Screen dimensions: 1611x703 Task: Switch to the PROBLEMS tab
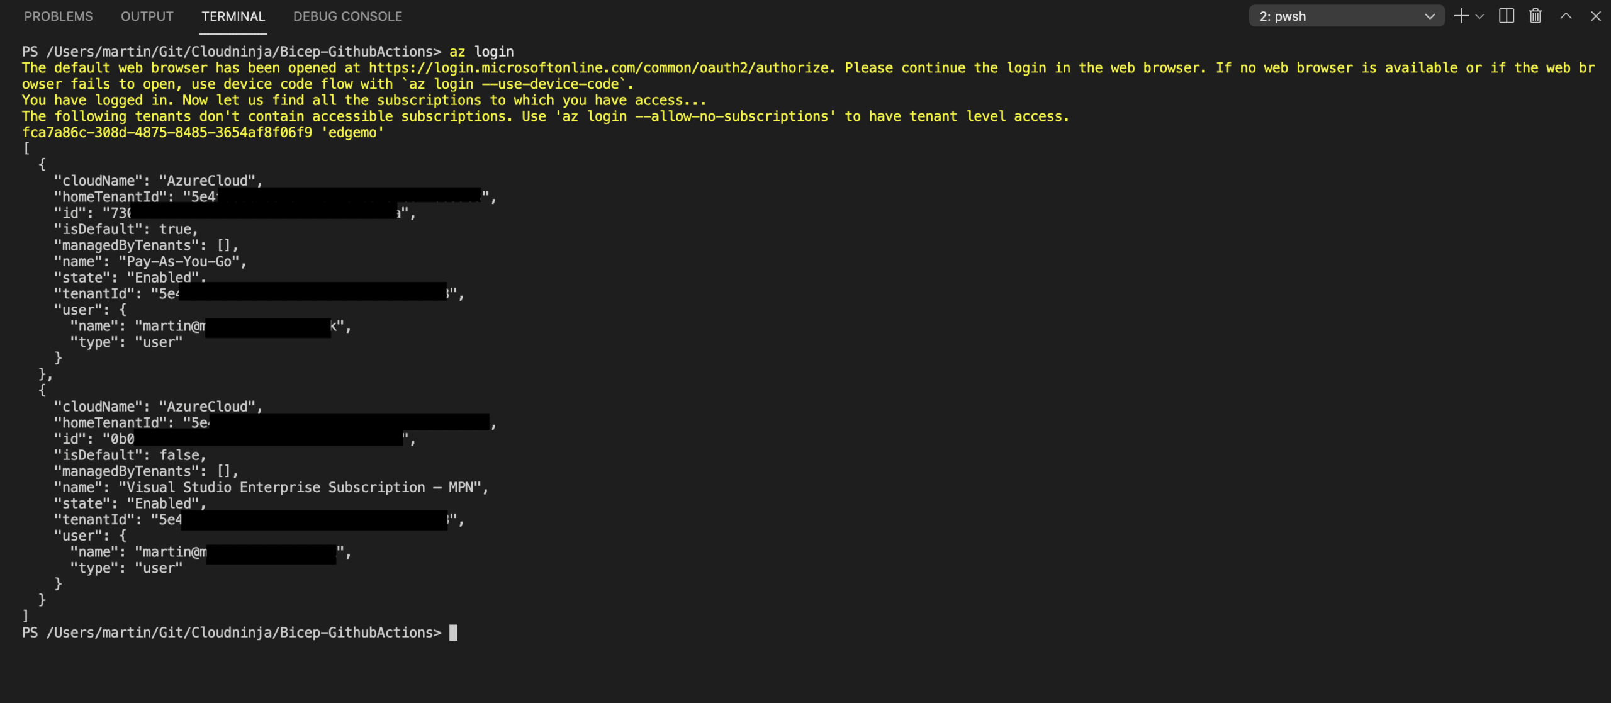(x=59, y=16)
